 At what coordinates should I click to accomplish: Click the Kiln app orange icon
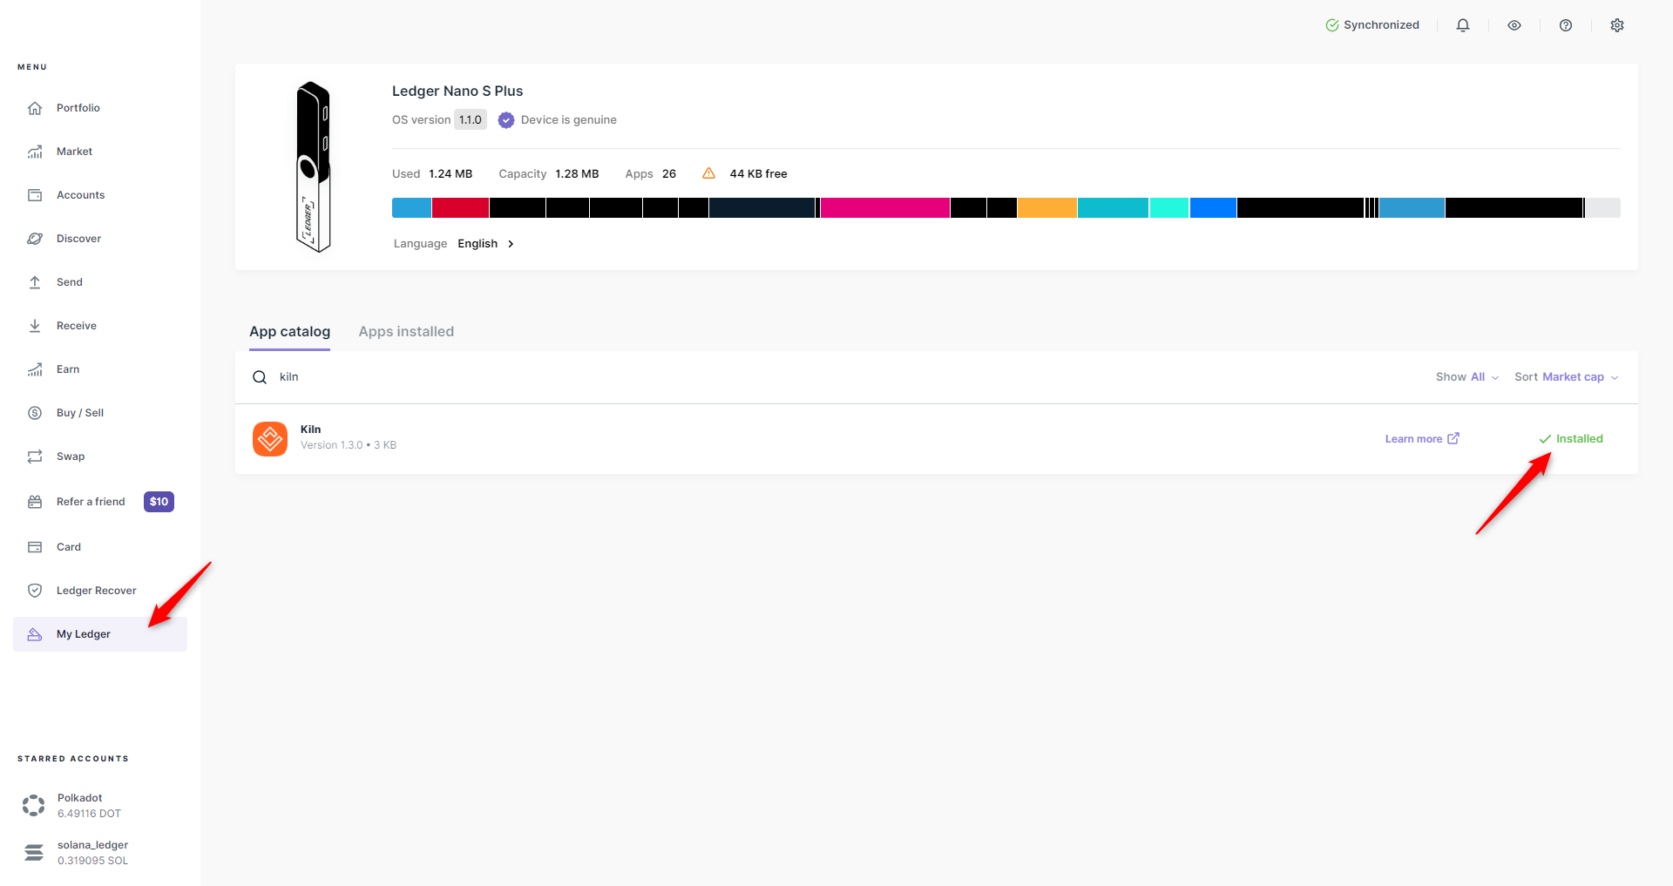[270, 439]
